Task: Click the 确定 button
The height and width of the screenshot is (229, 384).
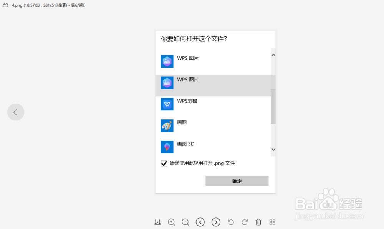Action: [237, 181]
